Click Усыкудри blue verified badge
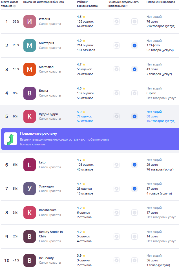179x271 pixels. (x=134, y=189)
